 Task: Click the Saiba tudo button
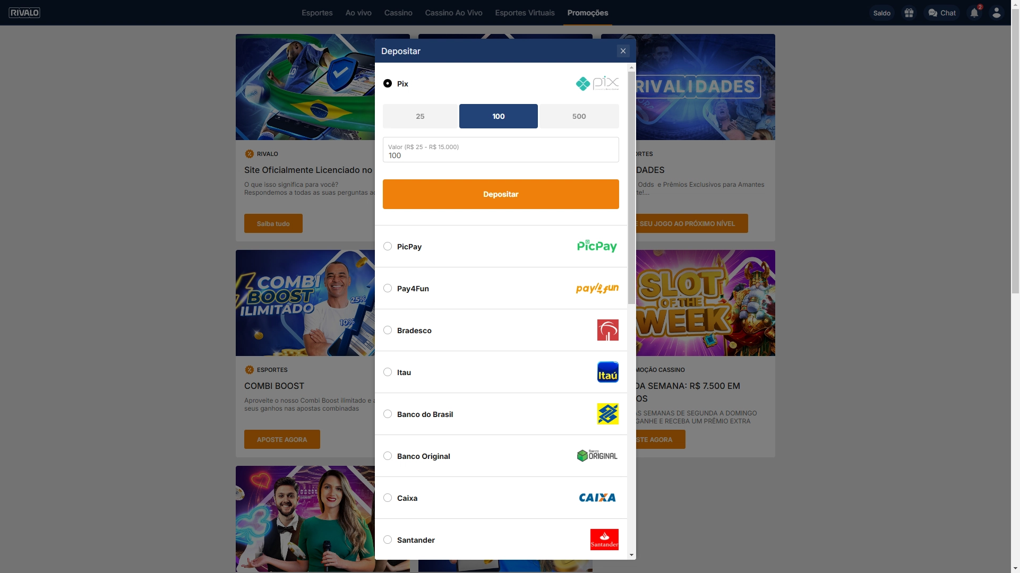(273, 223)
